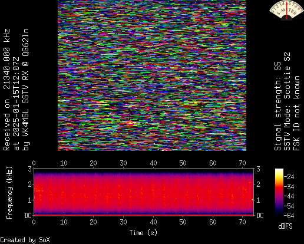Click the -34 value on dBFS scale
The width and height of the screenshot is (304, 244).
[289, 186]
